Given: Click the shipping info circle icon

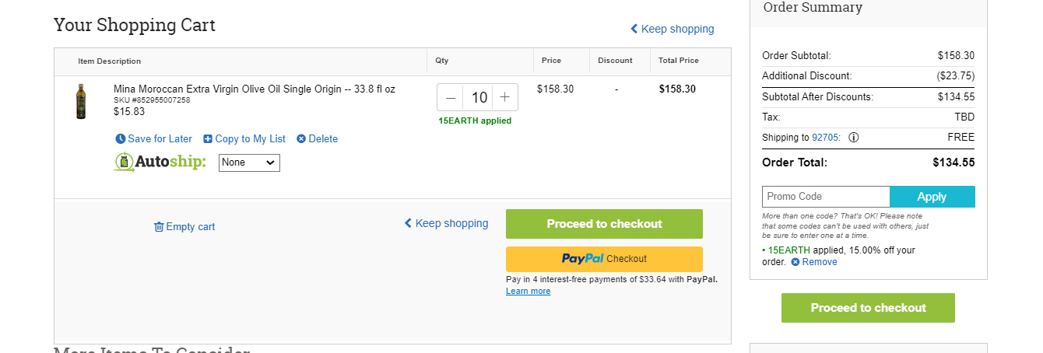Looking at the screenshot, I should click(x=854, y=138).
